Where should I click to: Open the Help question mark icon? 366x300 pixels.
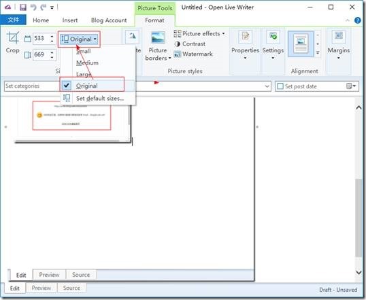(357, 20)
